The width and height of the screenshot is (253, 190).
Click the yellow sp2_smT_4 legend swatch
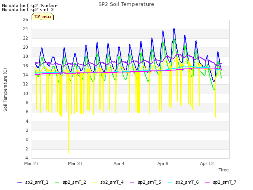click(x=95, y=183)
